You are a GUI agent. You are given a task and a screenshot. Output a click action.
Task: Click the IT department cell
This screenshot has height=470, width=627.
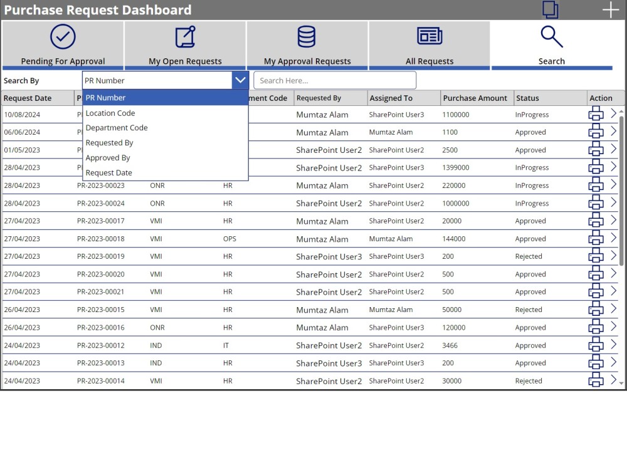coord(226,345)
